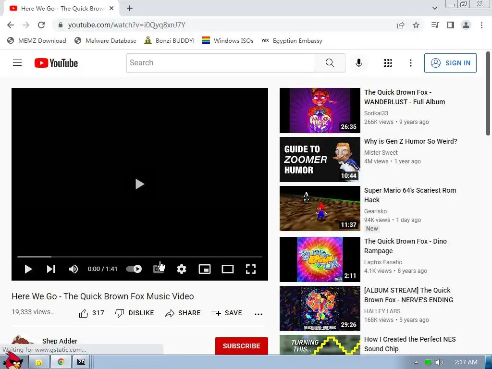
Task: Click the browser Forward arrow
Action: 26,25
